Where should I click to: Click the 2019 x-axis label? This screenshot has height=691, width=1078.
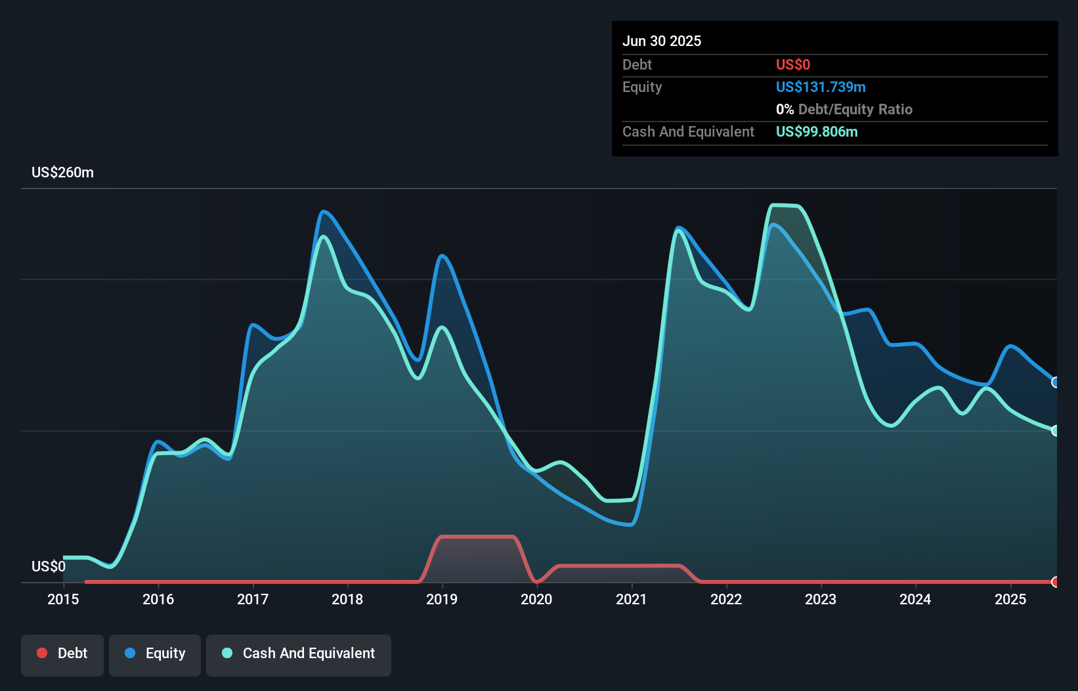[x=442, y=599]
